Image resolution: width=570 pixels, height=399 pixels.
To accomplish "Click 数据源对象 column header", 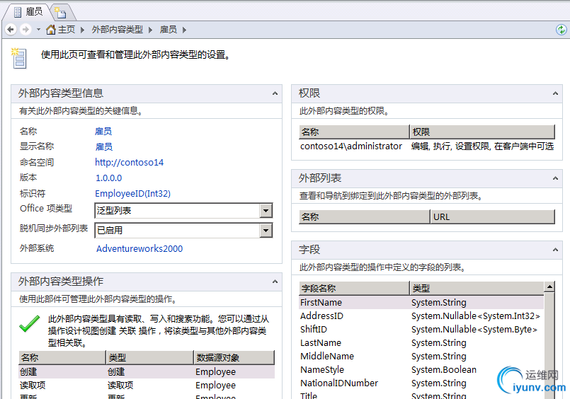I will [x=234, y=357].
